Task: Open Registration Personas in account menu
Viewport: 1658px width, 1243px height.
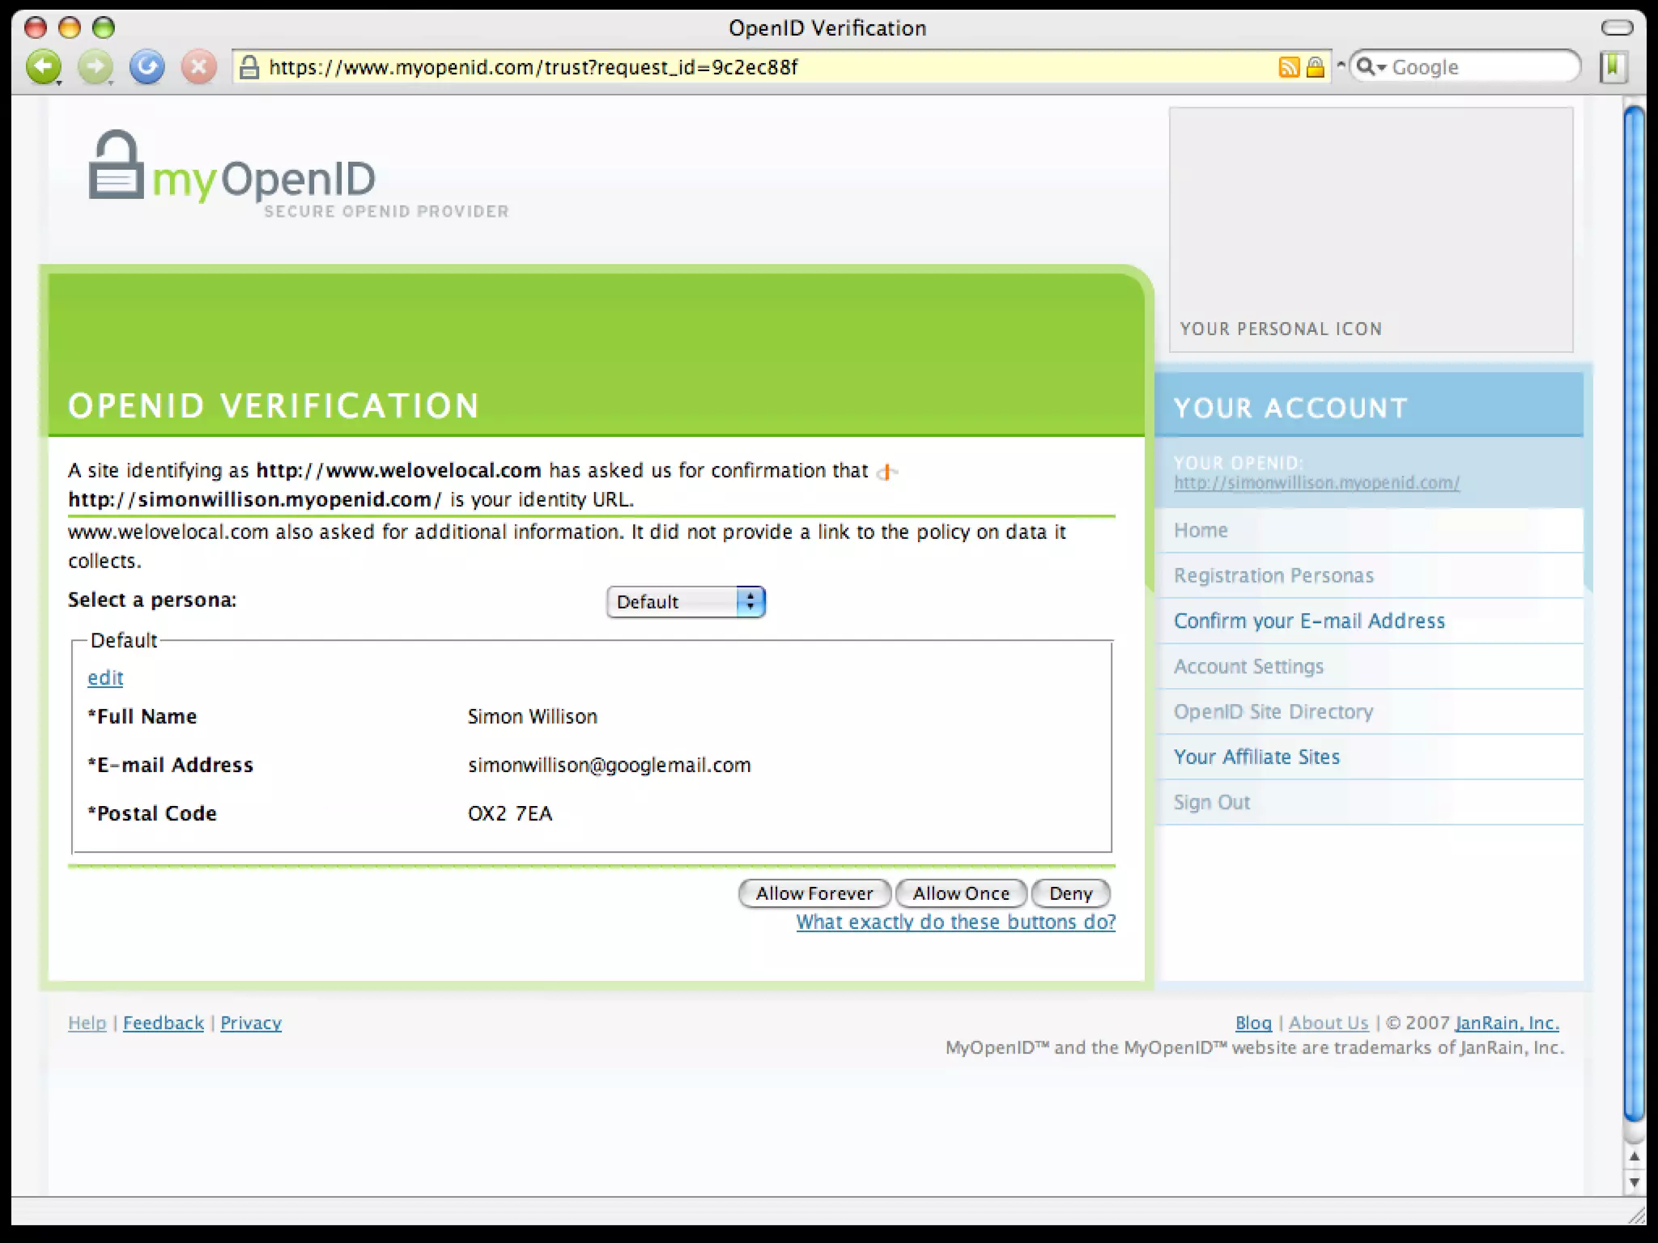Action: coord(1273,575)
